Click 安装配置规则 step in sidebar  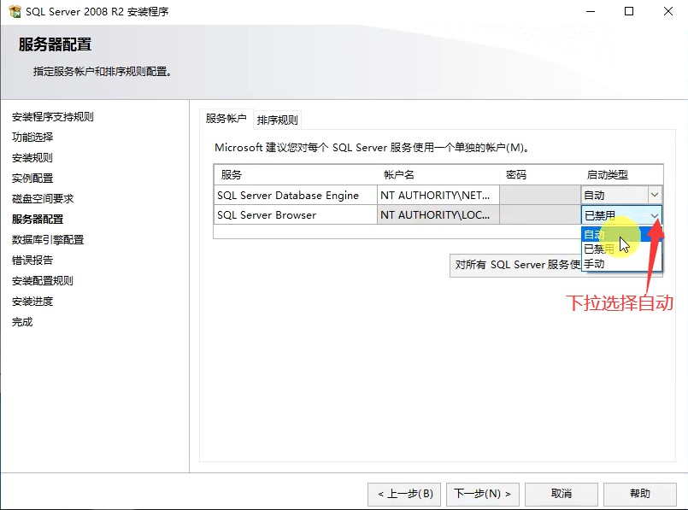[x=43, y=281]
